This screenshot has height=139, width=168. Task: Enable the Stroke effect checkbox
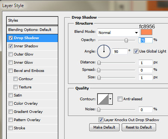10,128
